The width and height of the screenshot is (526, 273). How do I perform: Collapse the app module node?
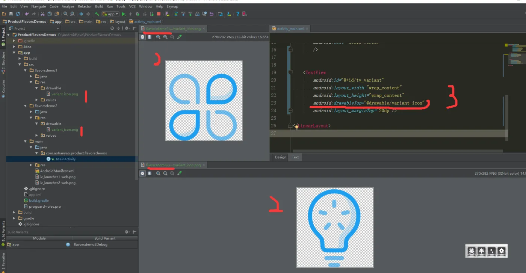coord(15,53)
